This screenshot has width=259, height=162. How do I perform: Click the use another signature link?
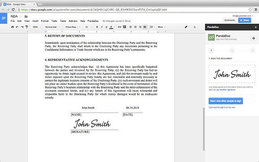[226, 90]
